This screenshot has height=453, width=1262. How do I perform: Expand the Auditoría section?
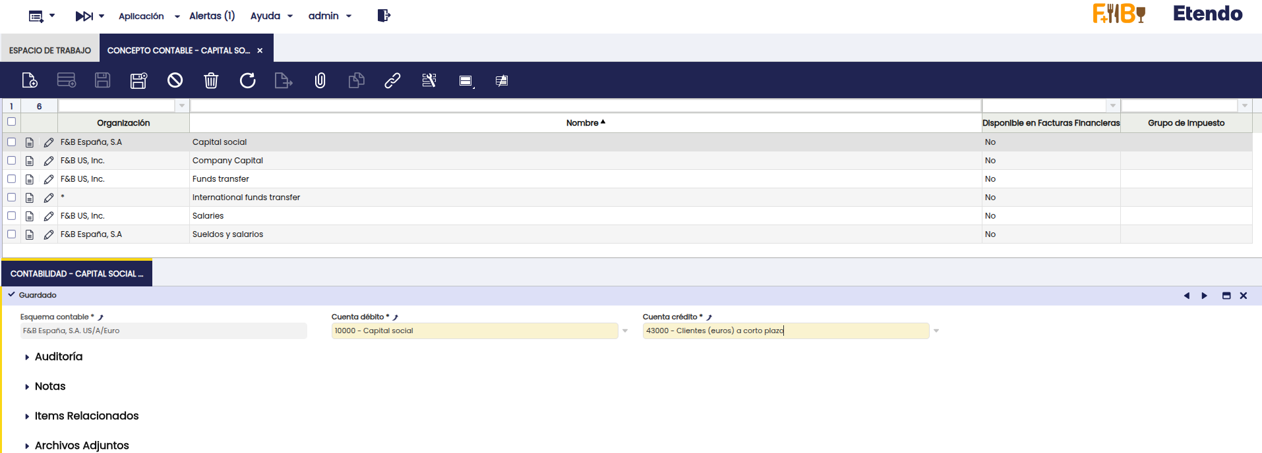point(58,357)
